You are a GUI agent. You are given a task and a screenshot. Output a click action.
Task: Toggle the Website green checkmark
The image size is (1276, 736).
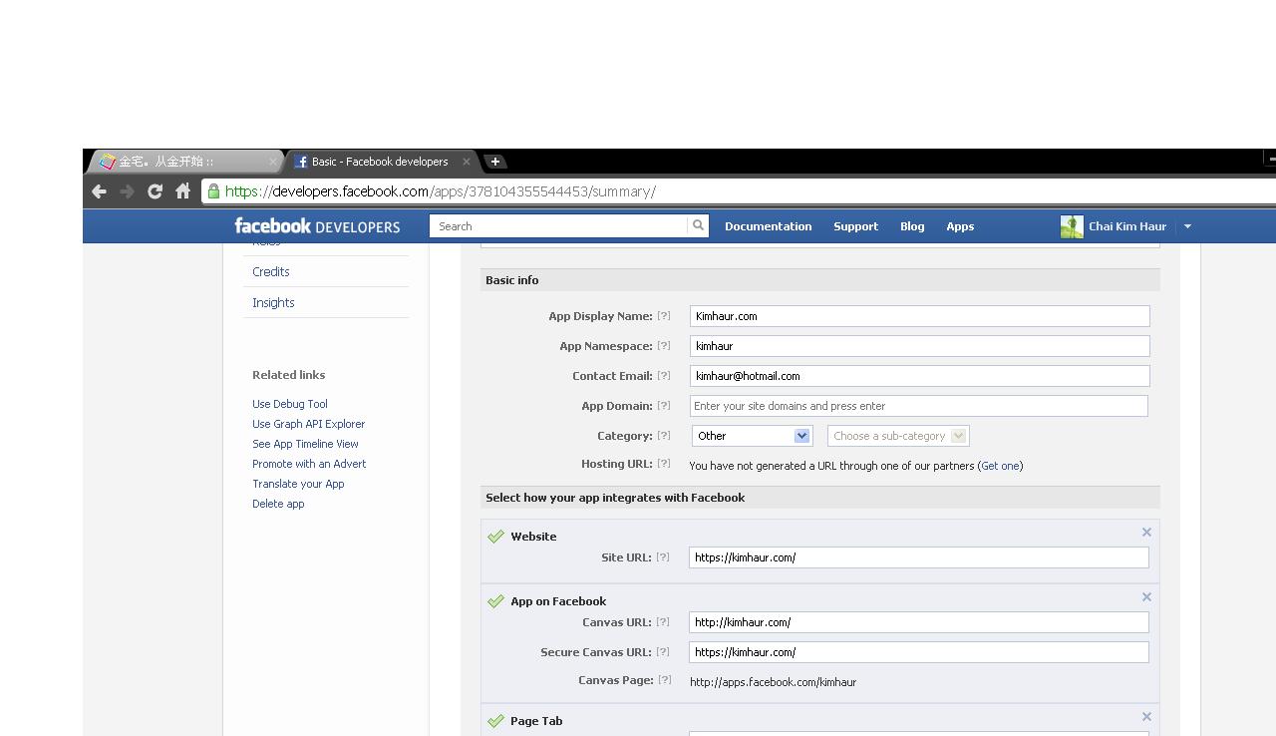tap(495, 537)
